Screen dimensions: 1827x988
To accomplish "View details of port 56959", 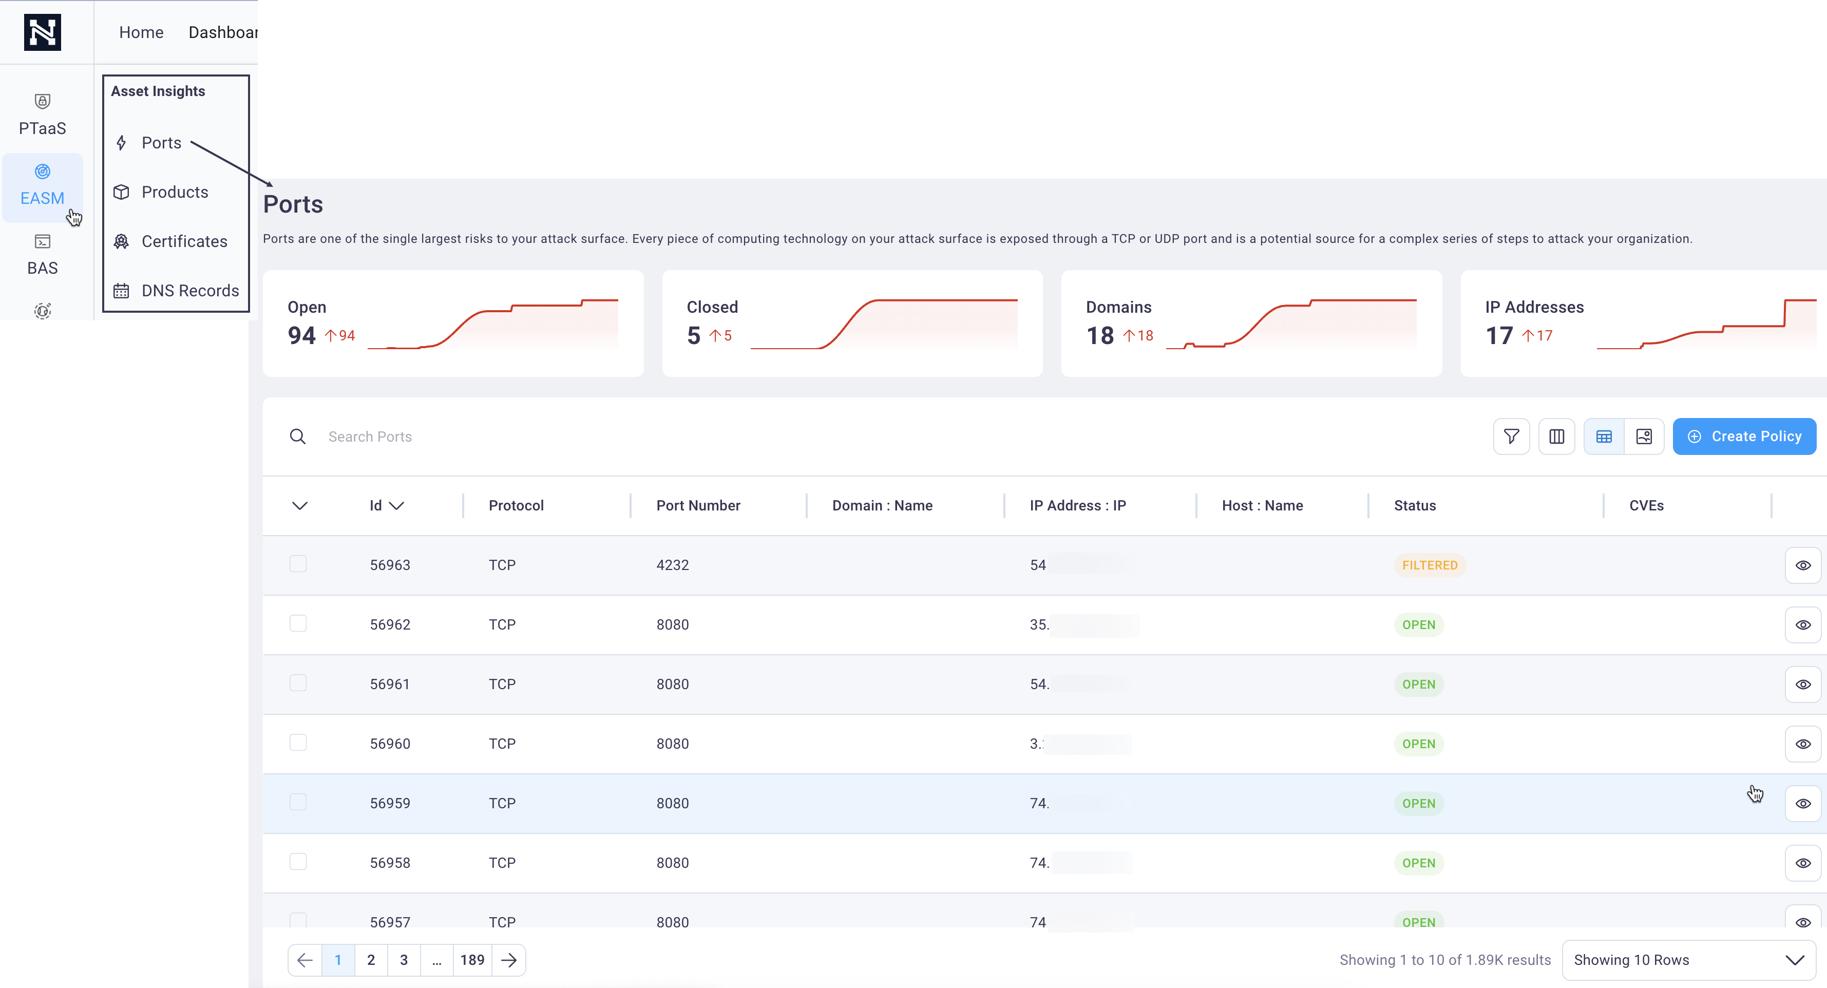I will (1803, 804).
